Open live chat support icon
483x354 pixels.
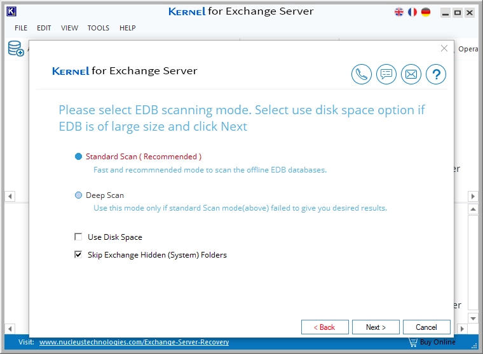pos(386,74)
